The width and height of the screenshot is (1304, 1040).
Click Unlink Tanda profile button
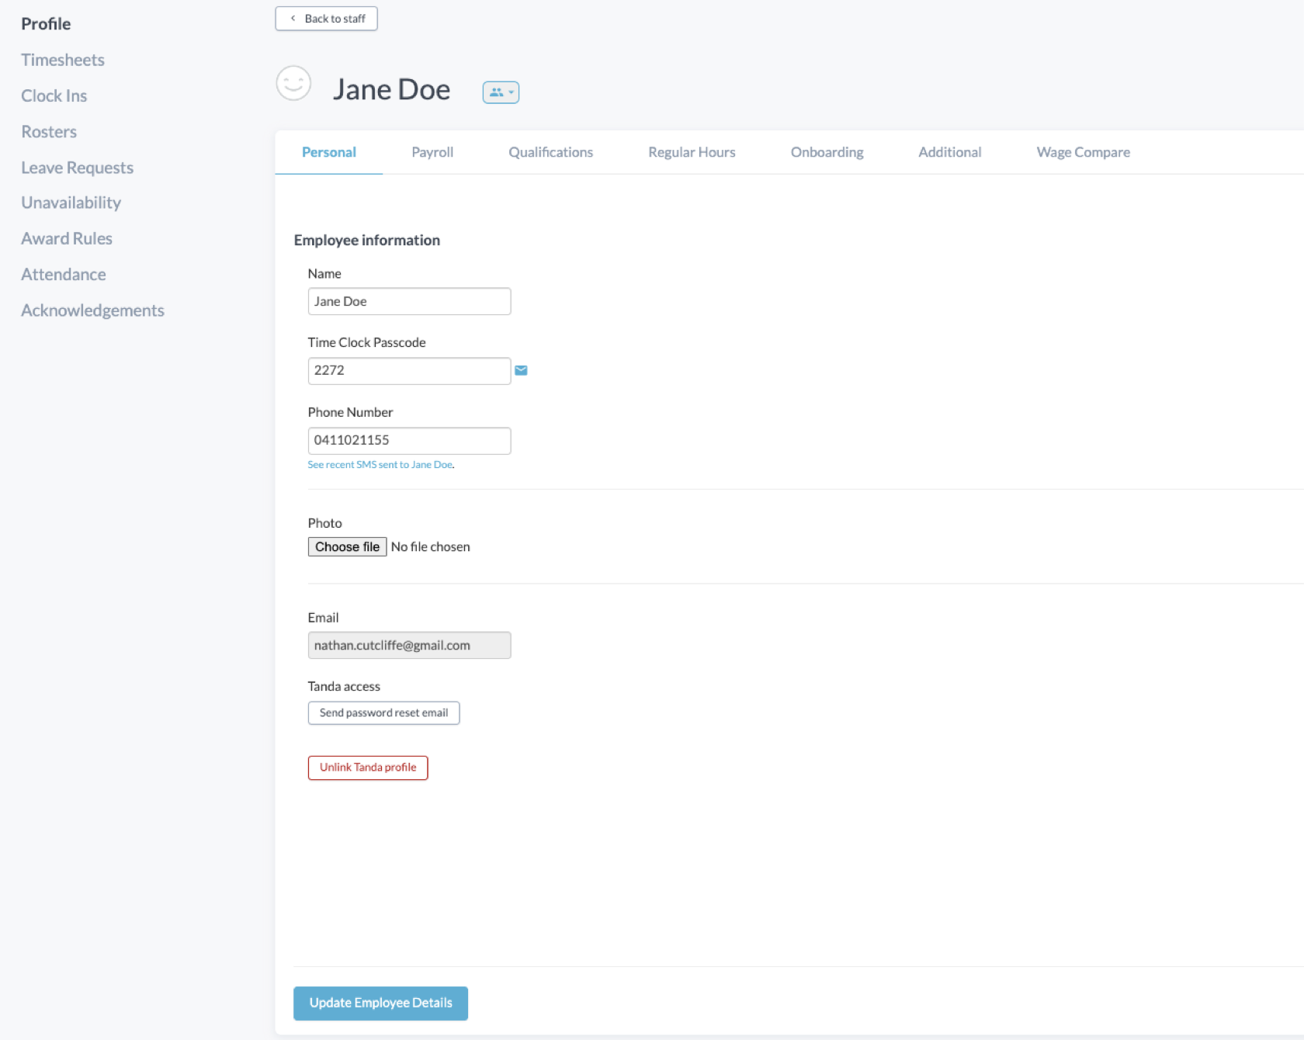click(x=368, y=768)
